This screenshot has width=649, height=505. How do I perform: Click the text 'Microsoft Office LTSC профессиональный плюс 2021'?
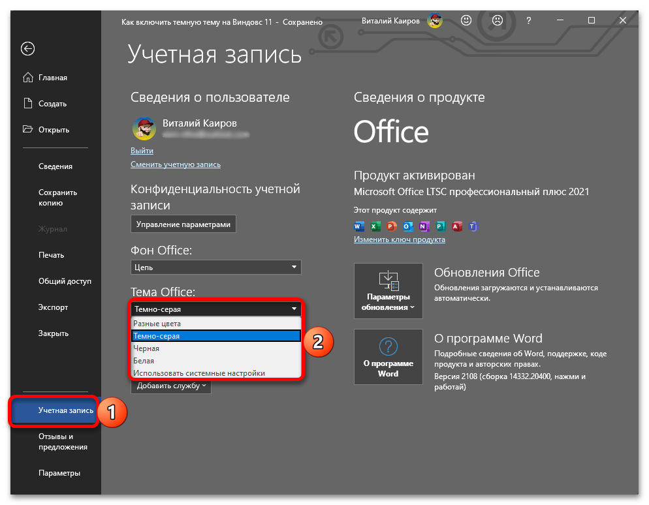471,192
